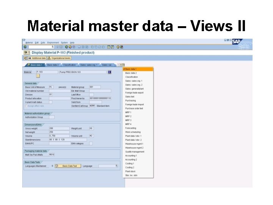Click the SAP window system menu icon
This screenshot has width=273, height=205.
point(24,40)
